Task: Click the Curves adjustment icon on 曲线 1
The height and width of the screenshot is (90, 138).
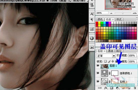Action: tap(104, 81)
